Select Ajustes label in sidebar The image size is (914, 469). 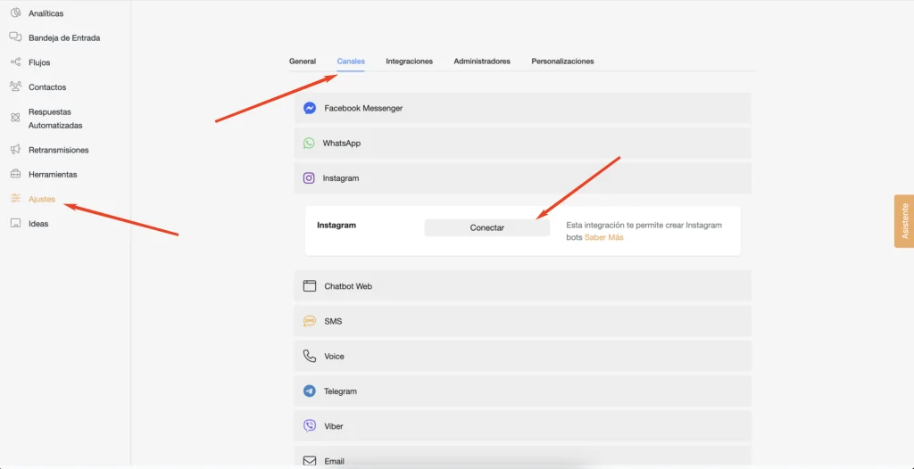click(42, 199)
